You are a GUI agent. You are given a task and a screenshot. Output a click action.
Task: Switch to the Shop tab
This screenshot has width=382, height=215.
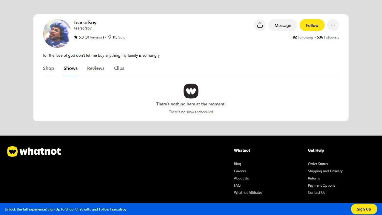48,68
